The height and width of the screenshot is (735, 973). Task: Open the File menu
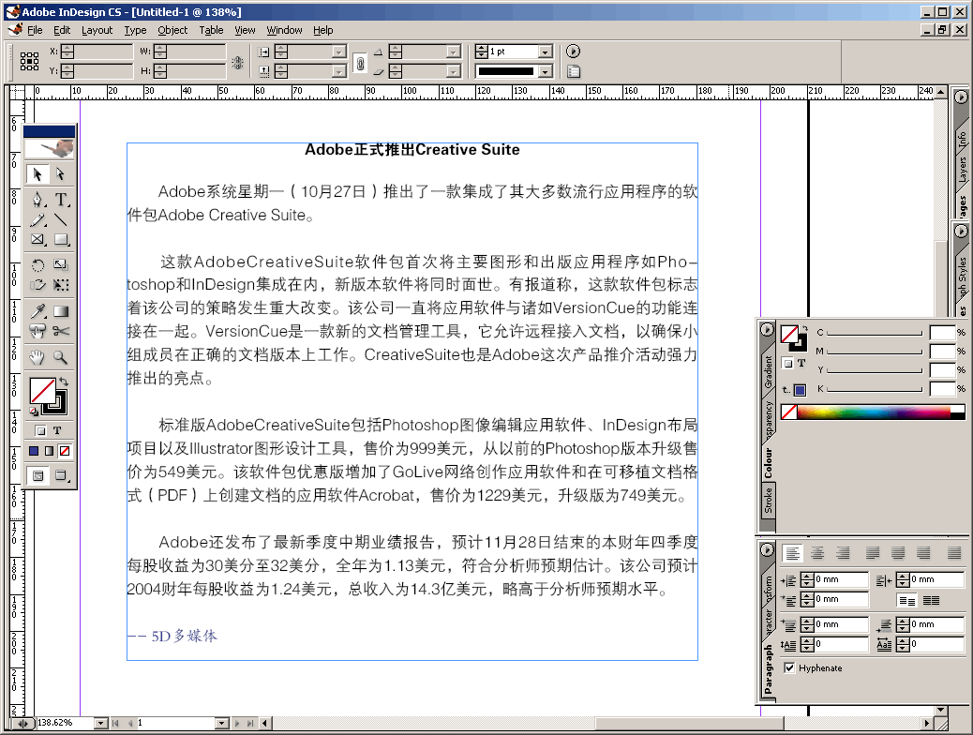click(x=35, y=30)
